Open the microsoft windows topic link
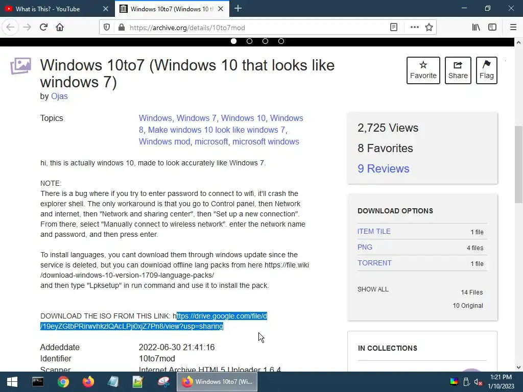This screenshot has width=523, height=392. [x=266, y=141]
